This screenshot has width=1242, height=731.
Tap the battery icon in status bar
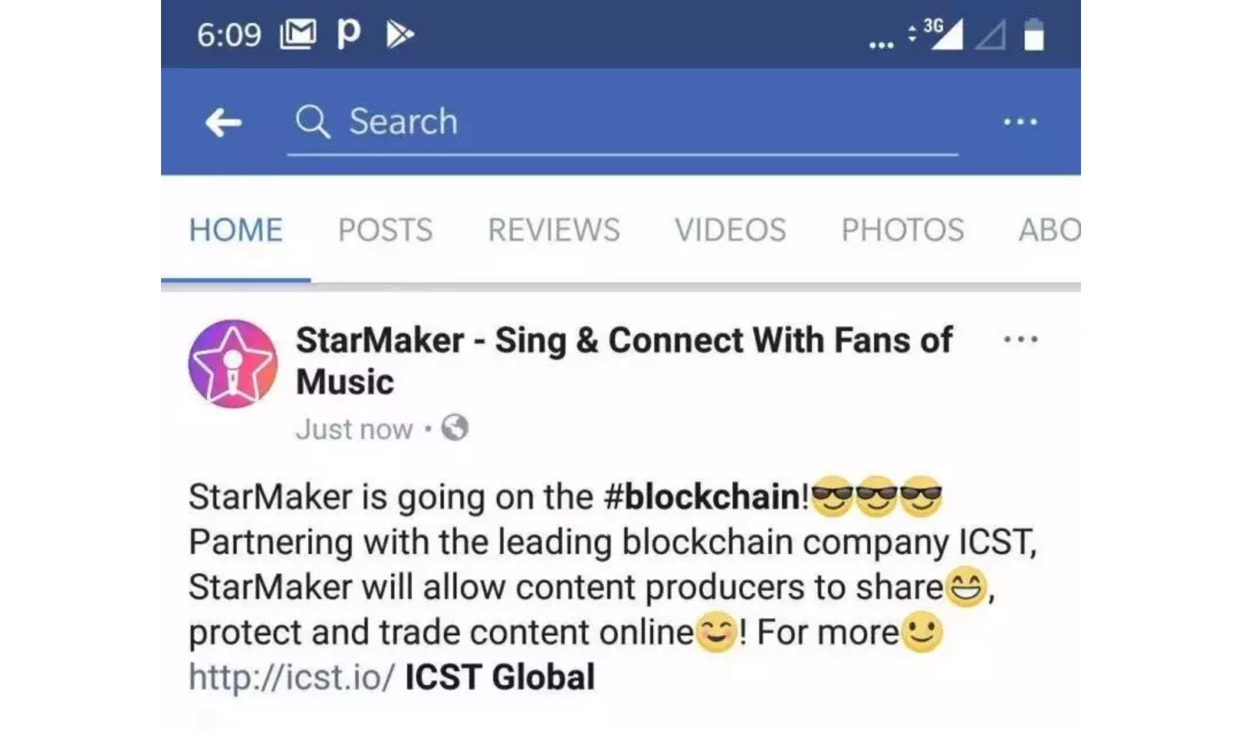pos(1034,34)
